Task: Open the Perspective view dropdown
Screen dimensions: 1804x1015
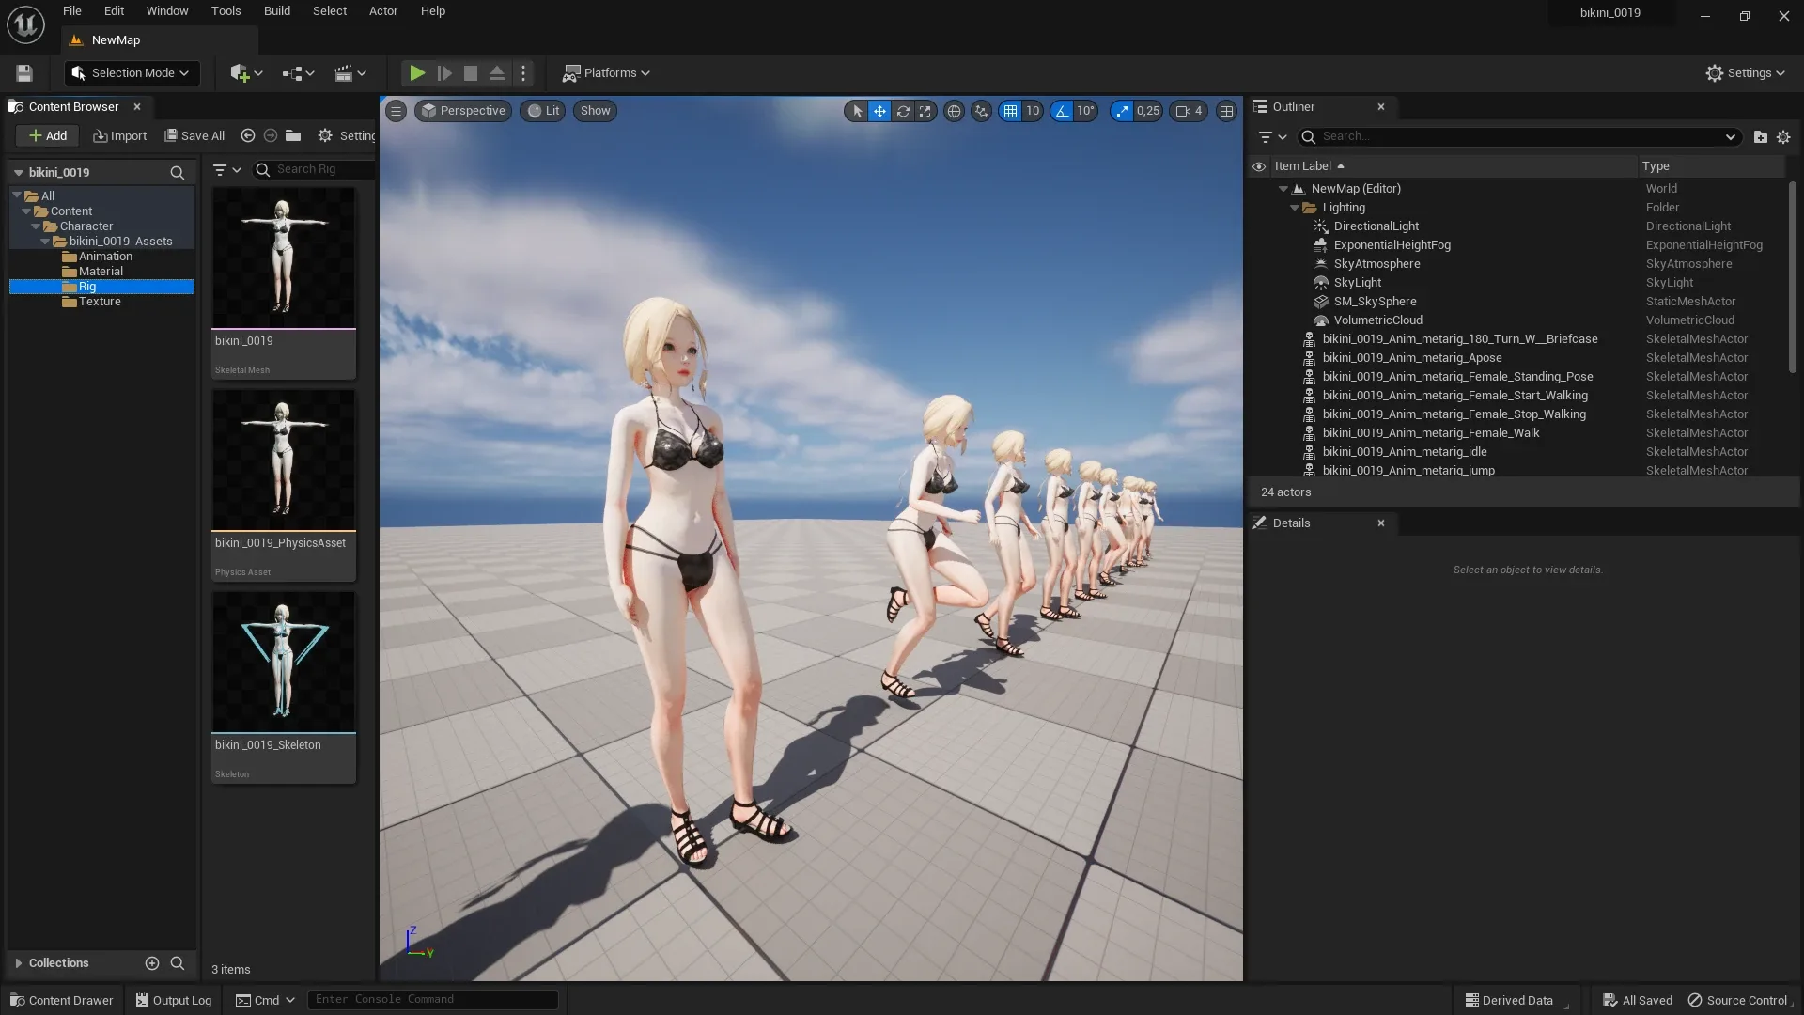Action: [462, 111]
